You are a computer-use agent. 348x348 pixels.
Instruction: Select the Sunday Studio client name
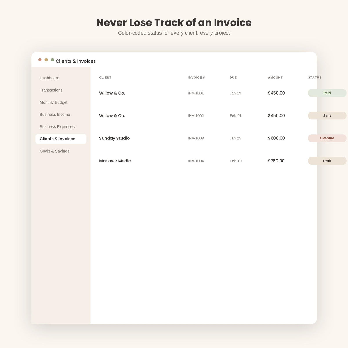114,138
